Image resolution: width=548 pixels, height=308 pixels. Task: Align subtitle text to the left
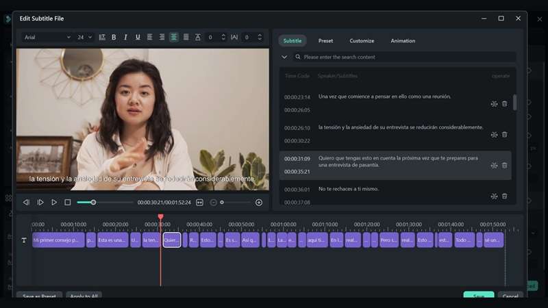click(x=149, y=37)
